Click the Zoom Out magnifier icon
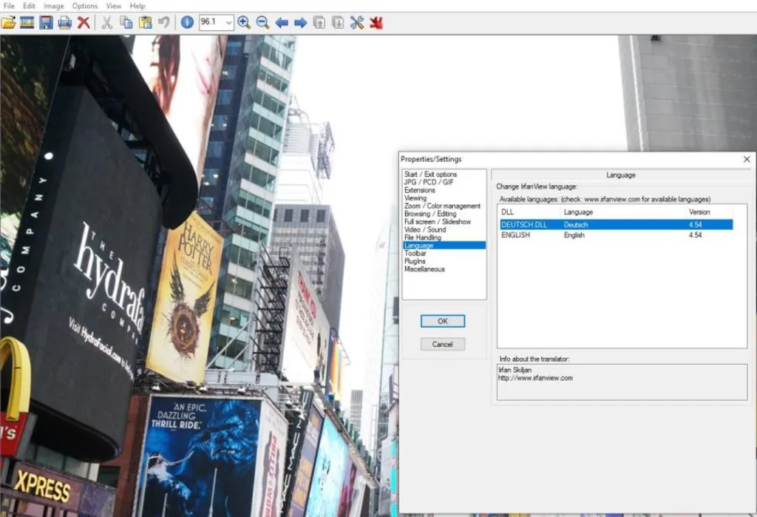 point(262,23)
